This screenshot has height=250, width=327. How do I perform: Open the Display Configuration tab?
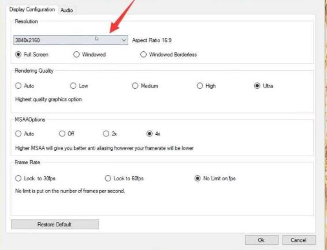32,10
